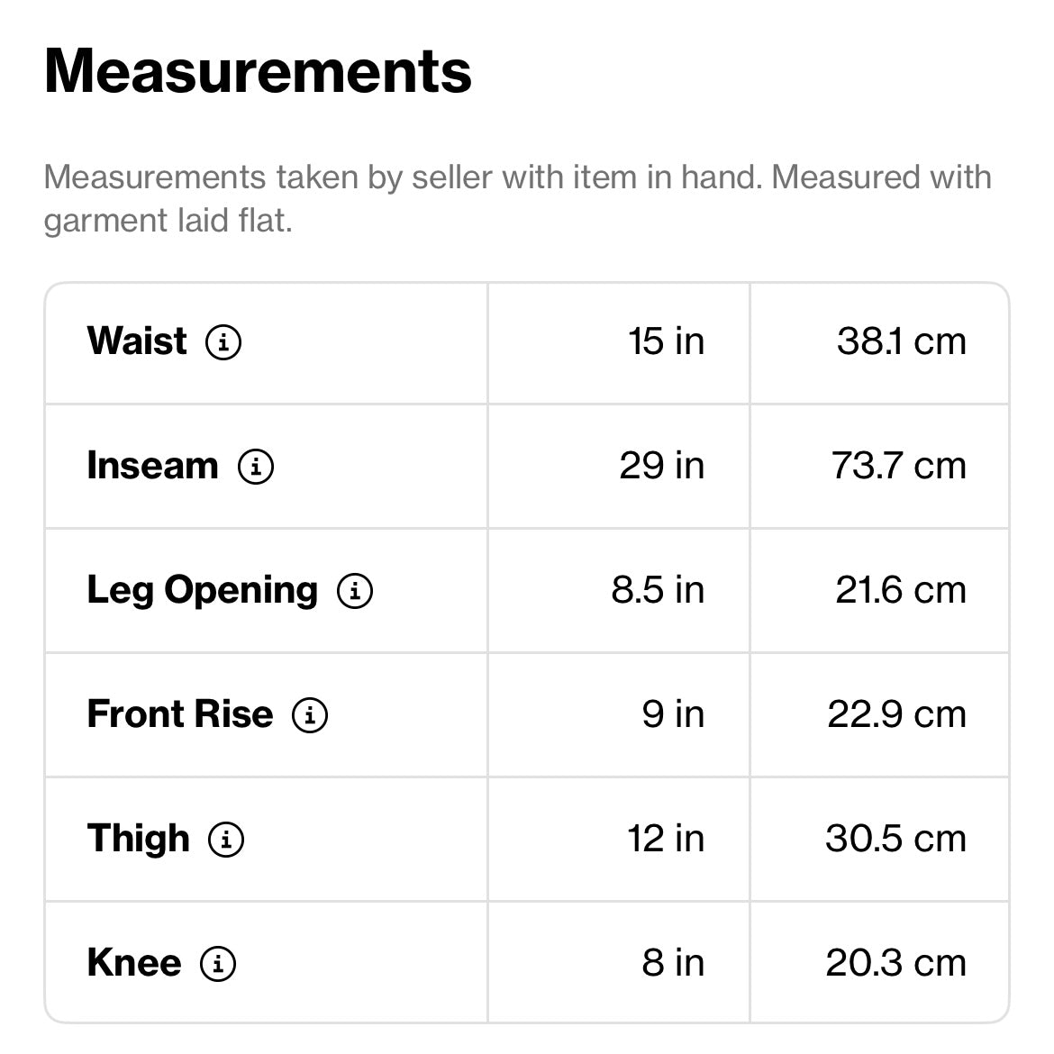The height and width of the screenshot is (1054, 1054).
Task: Open the Knee info icon
Action: [218, 964]
